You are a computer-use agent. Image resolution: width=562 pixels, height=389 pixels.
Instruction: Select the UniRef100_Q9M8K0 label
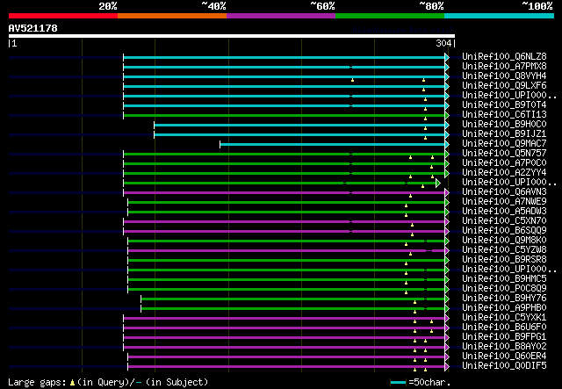pos(504,241)
